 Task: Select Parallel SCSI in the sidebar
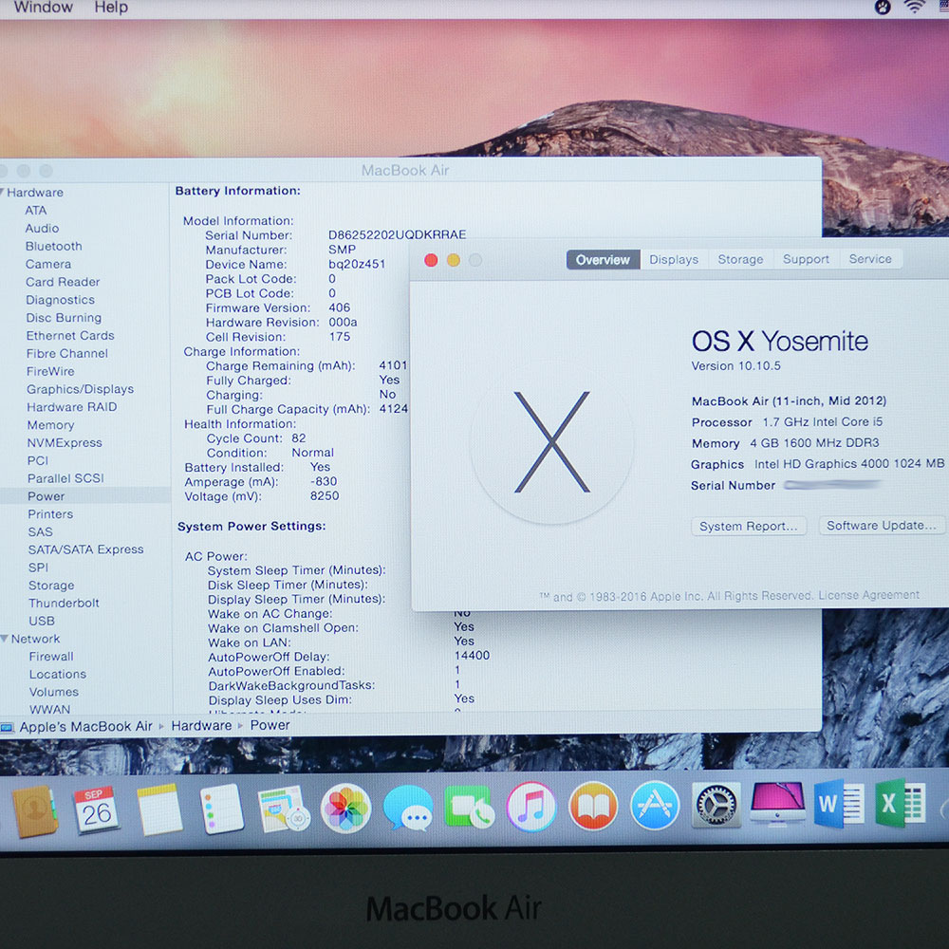pos(65,478)
